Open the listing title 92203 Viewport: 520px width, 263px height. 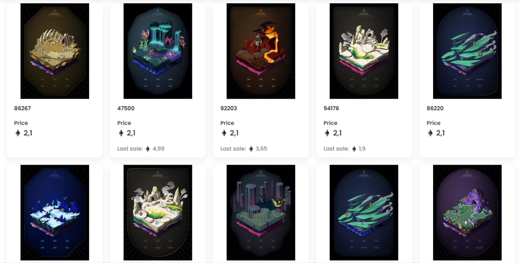[228, 108]
